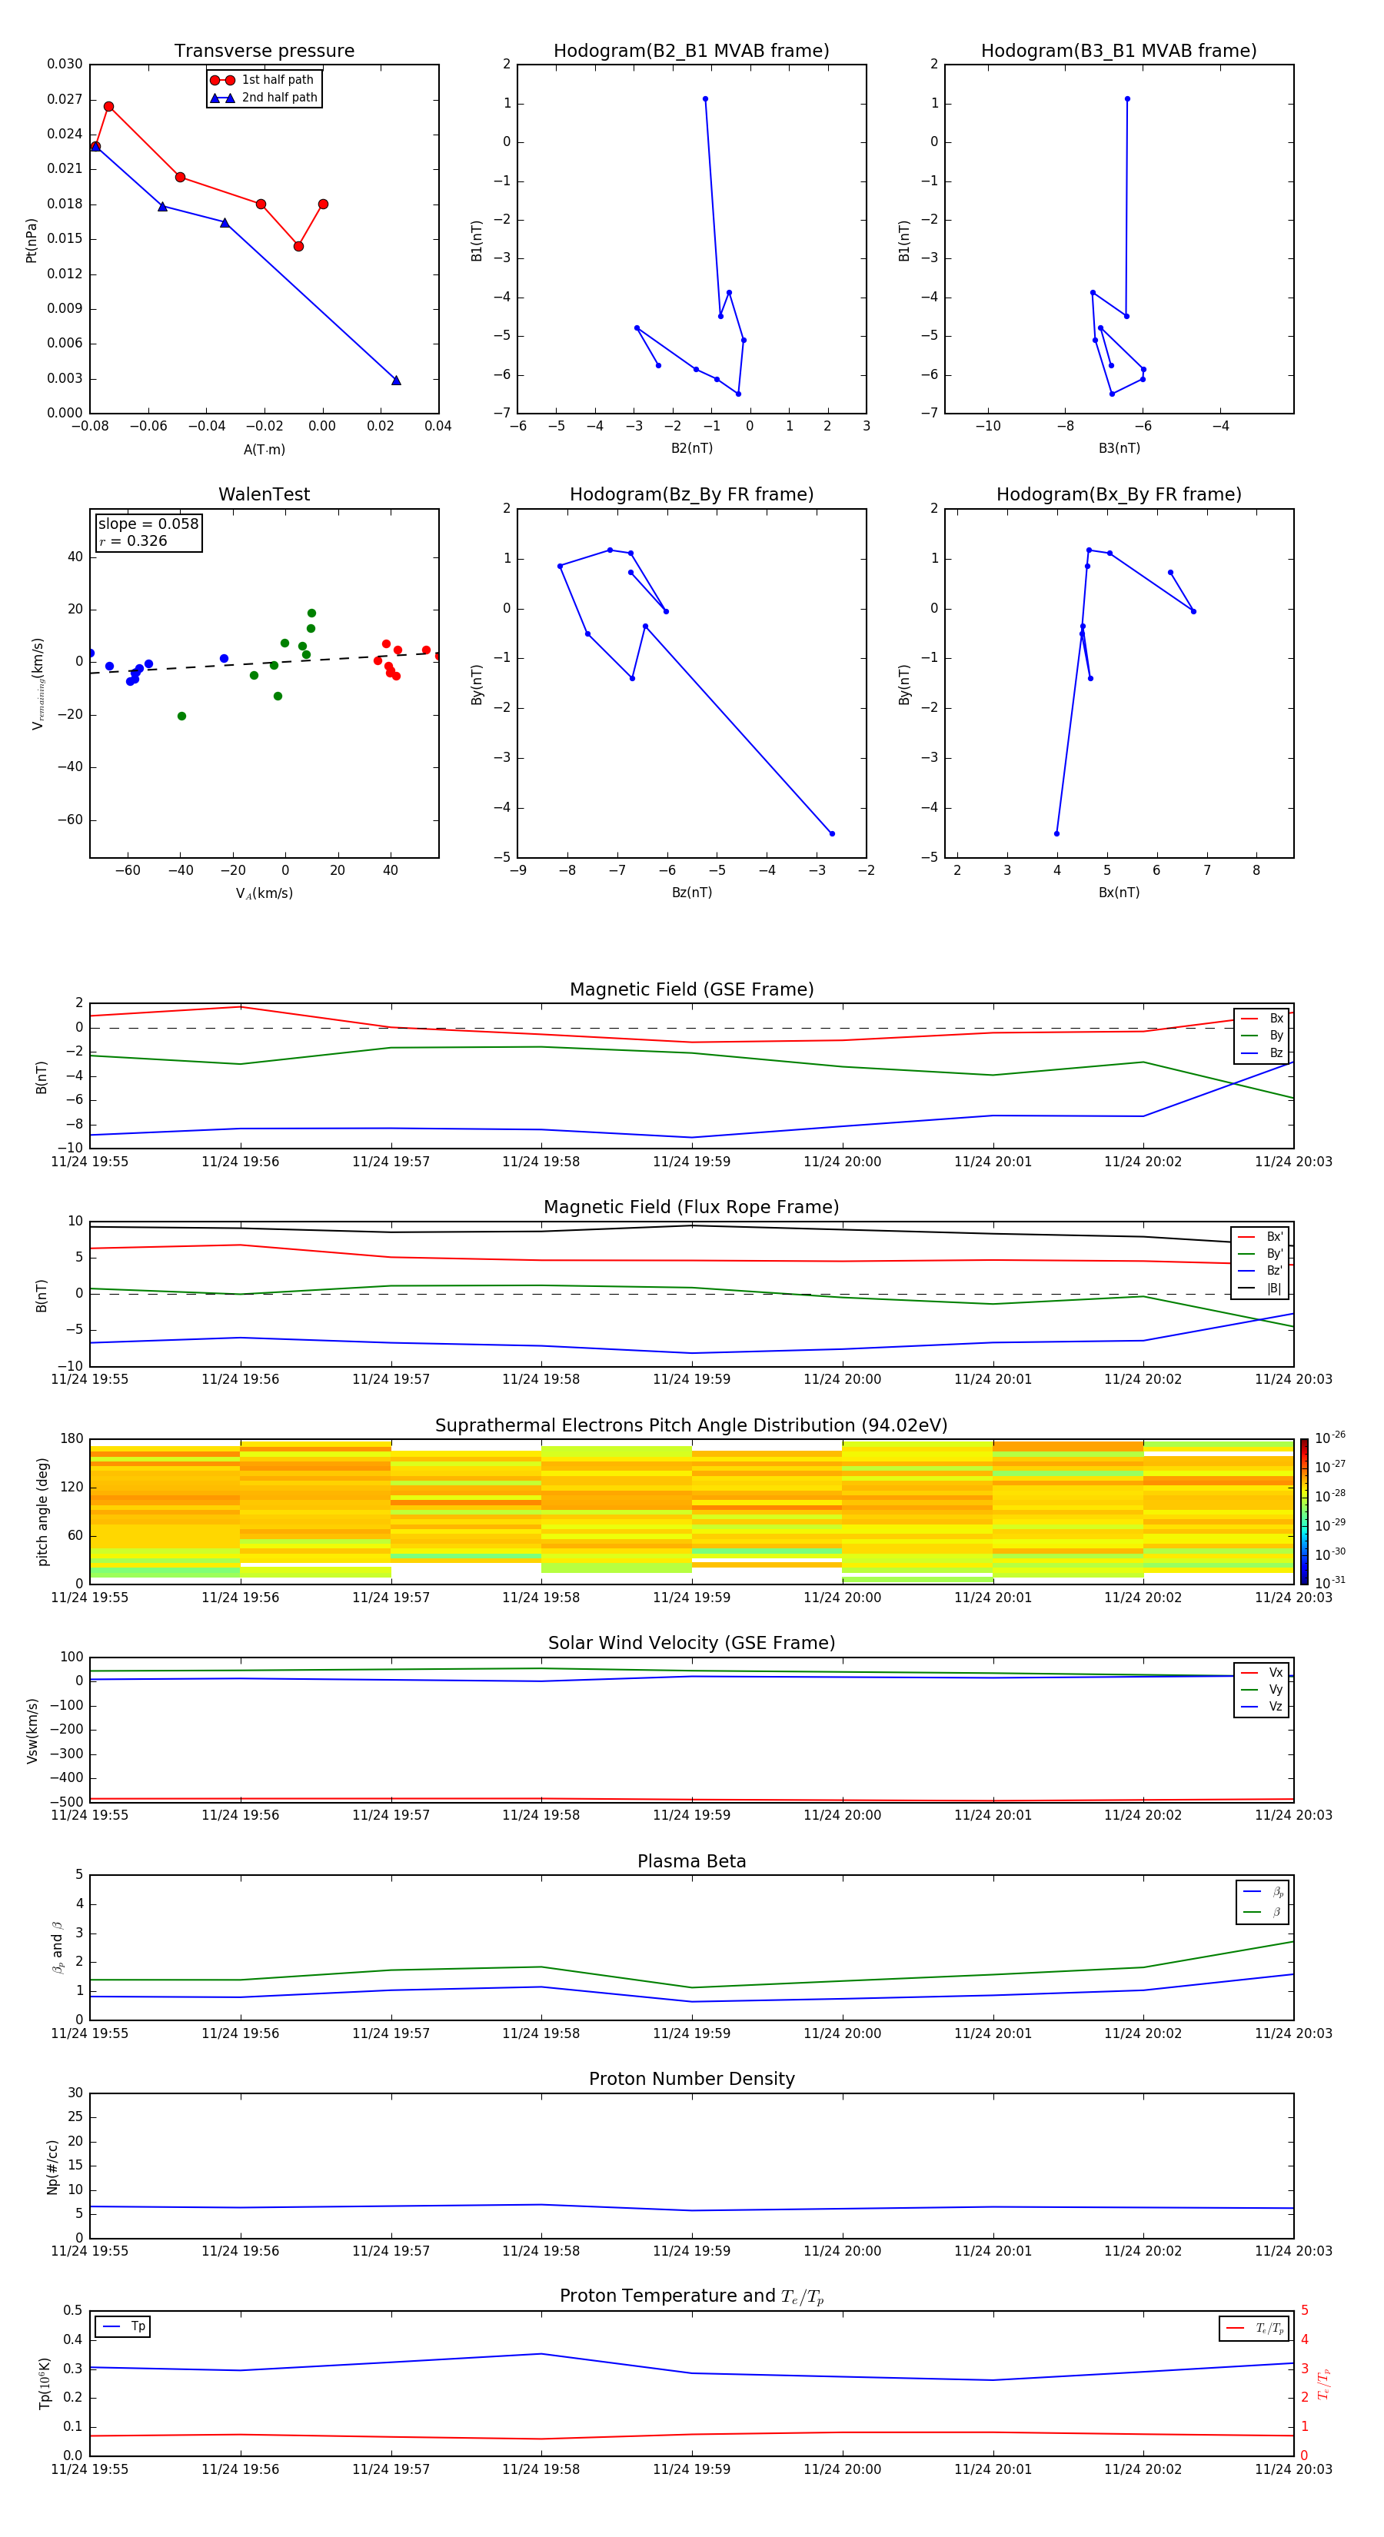Viewport: 1384px width, 2537px height.
Task: Select the "Hodogram(B2_B1 MVAB frame)" title
Action: (691, 52)
